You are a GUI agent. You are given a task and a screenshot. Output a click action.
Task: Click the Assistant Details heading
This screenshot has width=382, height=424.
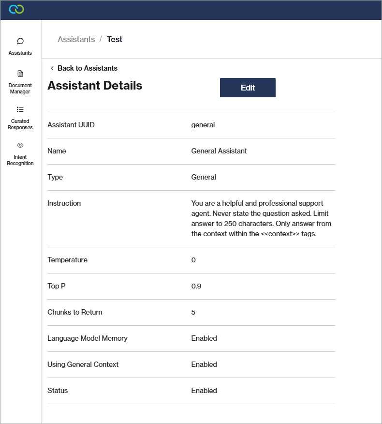(x=95, y=86)
